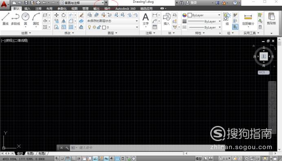Click the Move tool in Modify panel
The image size is (282, 161).
pyautogui.click(x=57, y=15)
